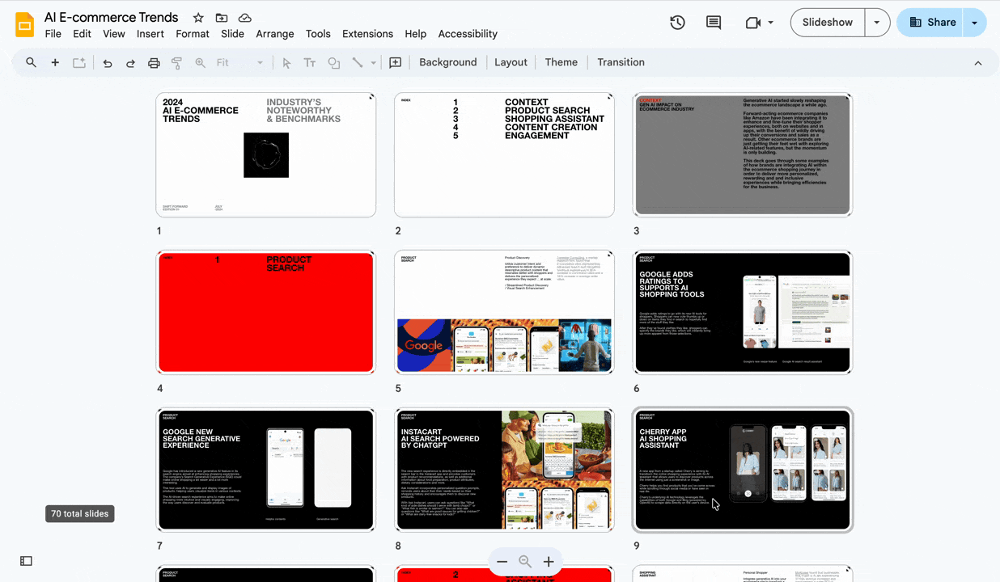Image resolution: width=1000 pixels, height=582 pixels.
Task: Zoom in grid with plus button
Action: coord(549,562)
